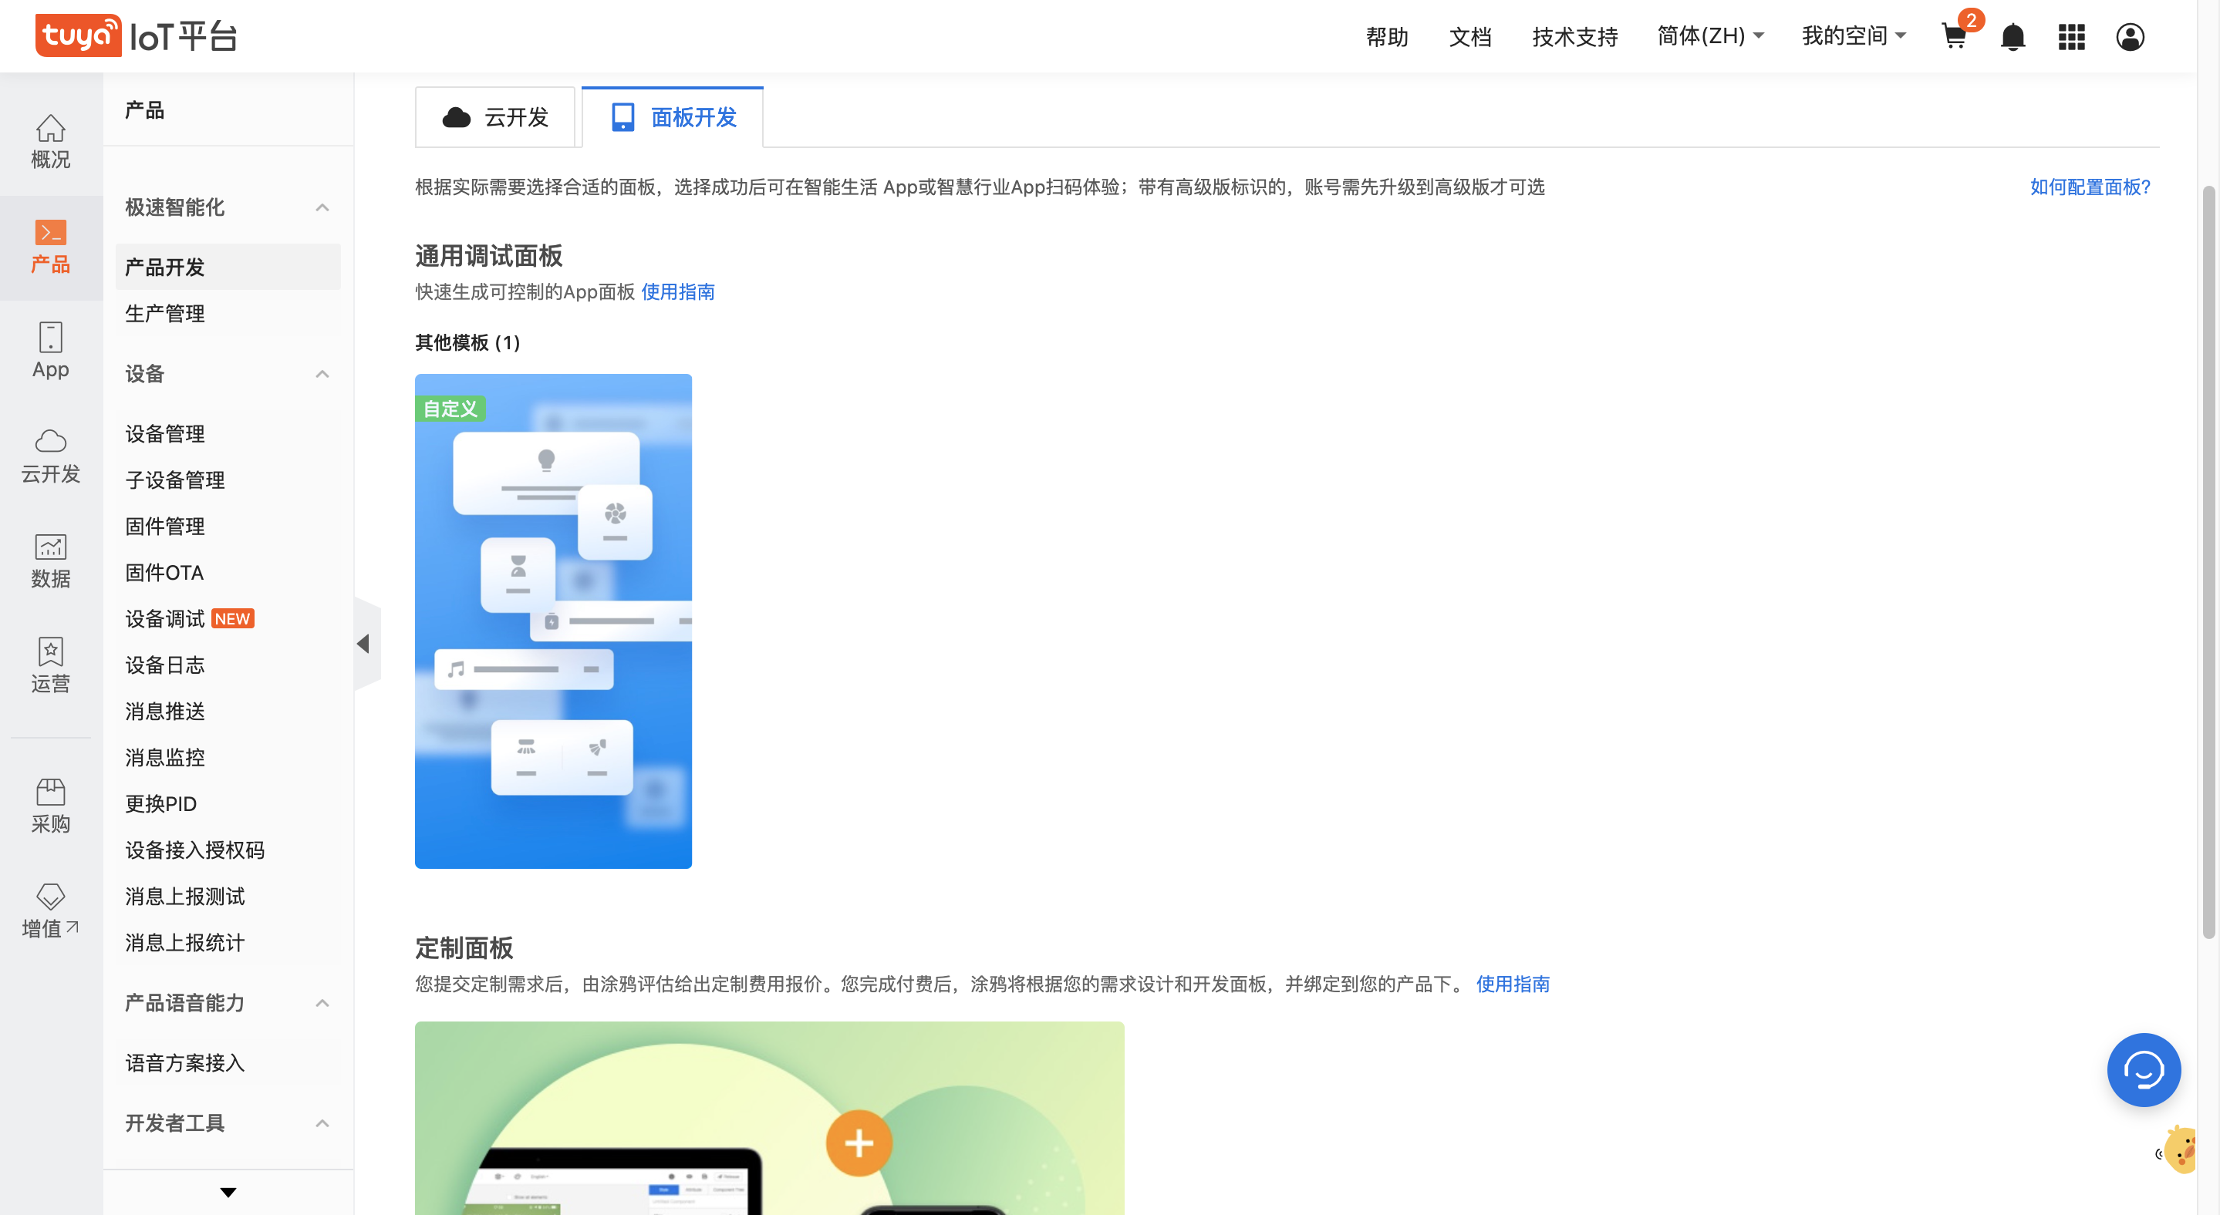Go to 概况 overview in sidebar

pos(51,142)
